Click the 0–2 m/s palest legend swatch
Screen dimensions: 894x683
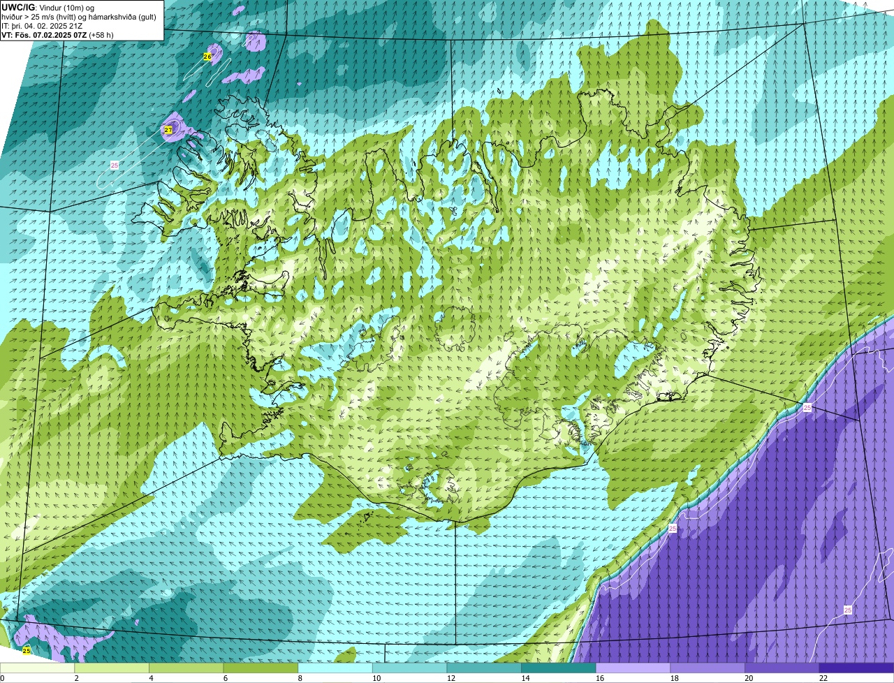37,668
